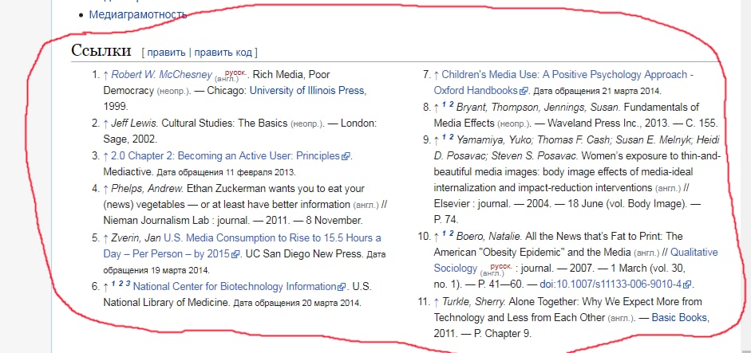Click backlink 1 of reference 6
Viewport: 751px width, 353px height.
(x=113, y=284)
